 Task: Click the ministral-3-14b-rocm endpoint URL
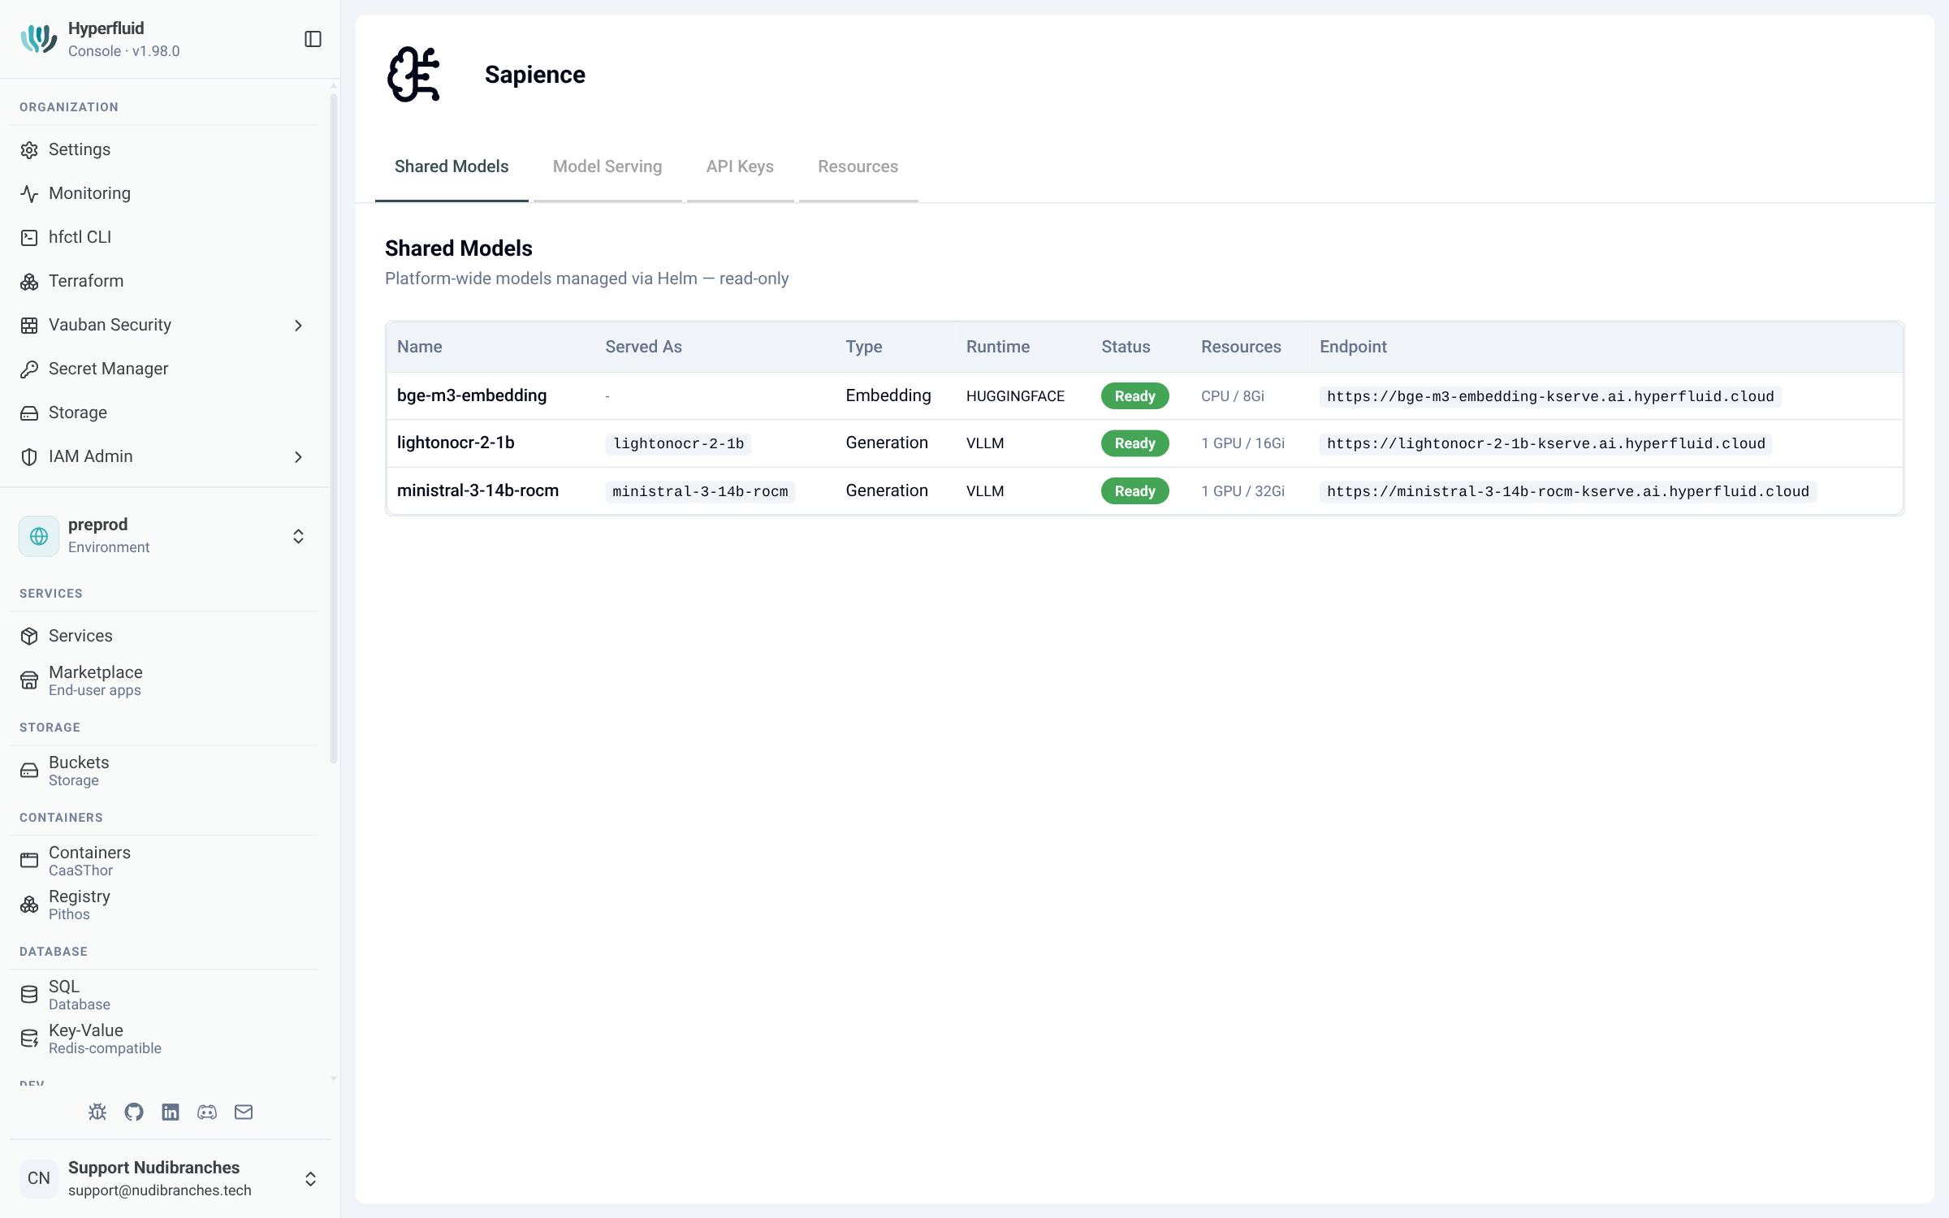point(1568,491)
